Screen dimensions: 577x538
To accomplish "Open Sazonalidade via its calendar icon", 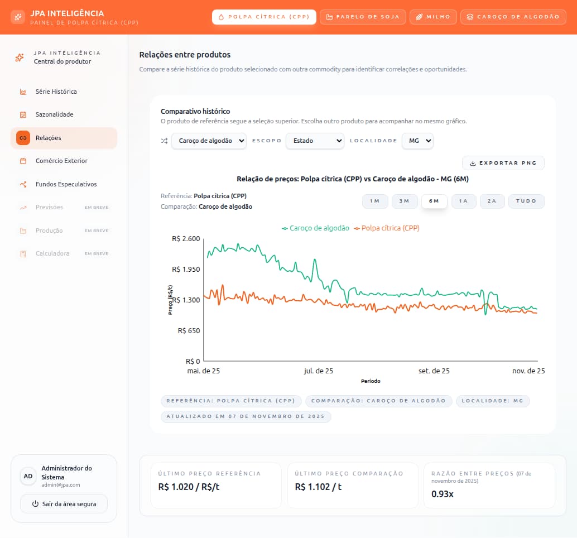I will click(22, 114).
